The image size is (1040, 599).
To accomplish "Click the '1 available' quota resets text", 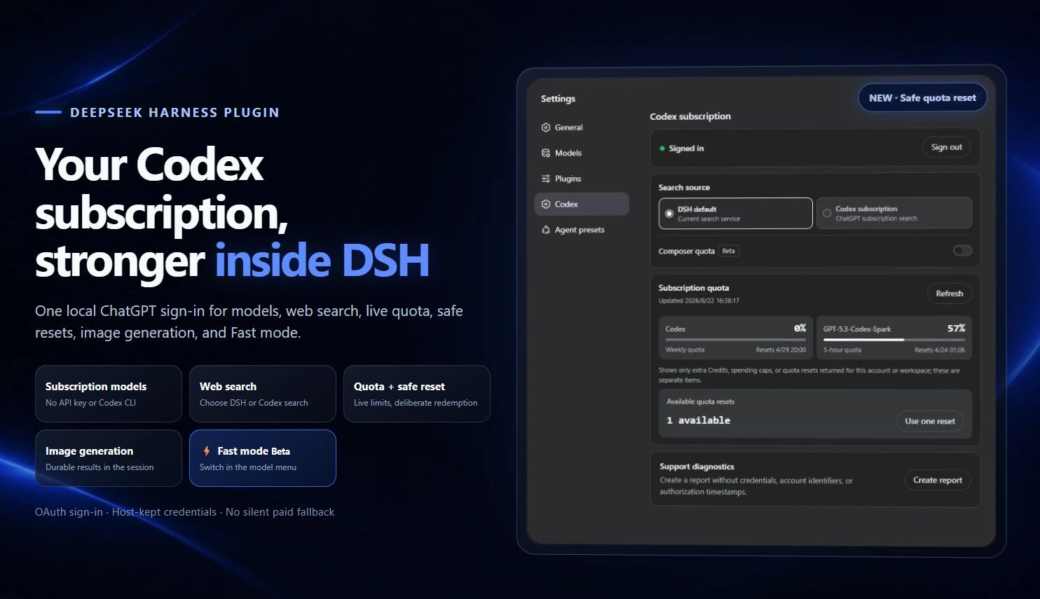I will point(698,420).
